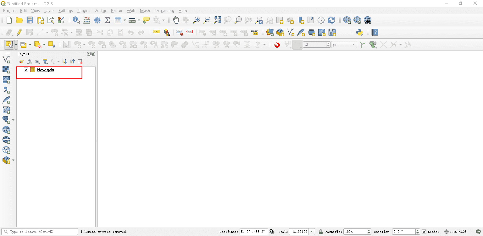Toggle the Render checkbox in status bar

click(x=424, y=232)
